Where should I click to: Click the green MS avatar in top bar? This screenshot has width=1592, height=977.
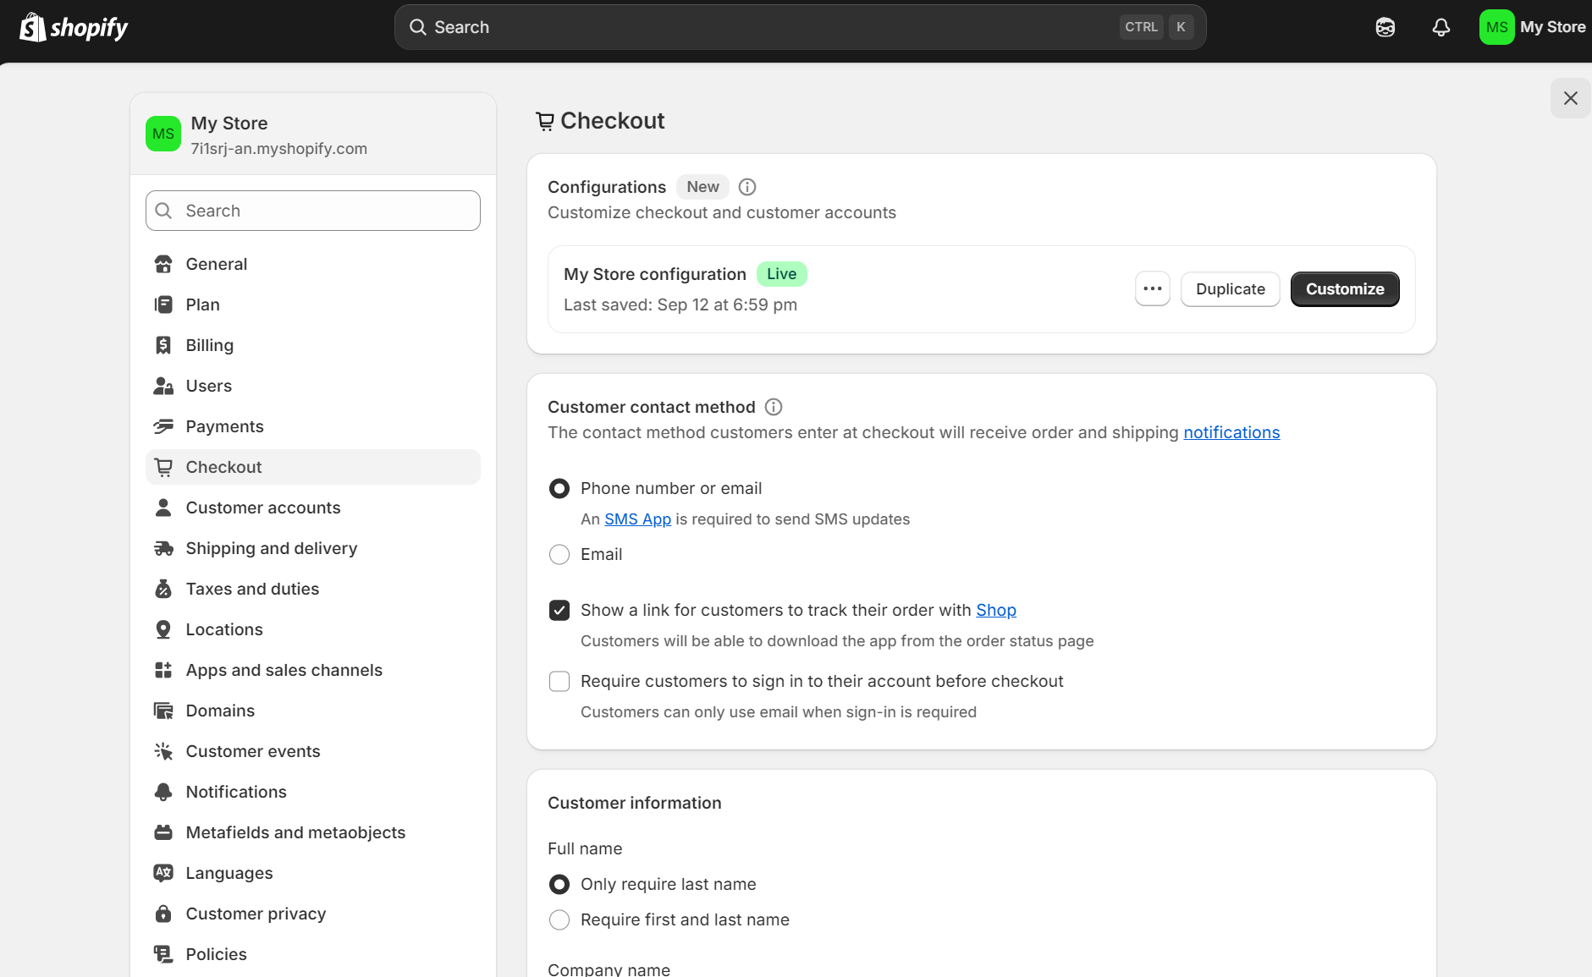(x=1496, y=27)
